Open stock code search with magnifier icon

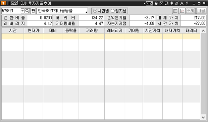point(27,11)
